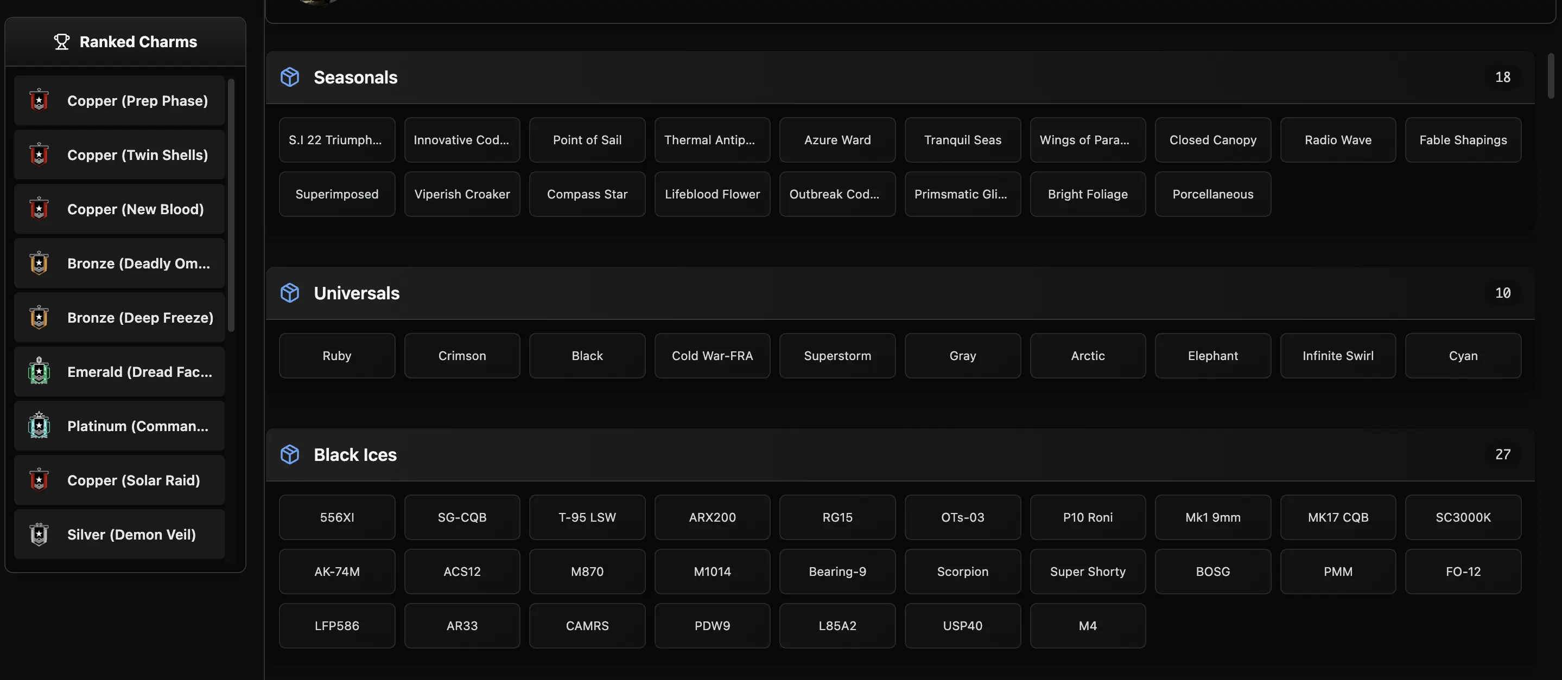Click the Ranked Charms list scrollbar
Image resolution: width=1562 pixels, height=680 pixels.
tap(231, 205)
